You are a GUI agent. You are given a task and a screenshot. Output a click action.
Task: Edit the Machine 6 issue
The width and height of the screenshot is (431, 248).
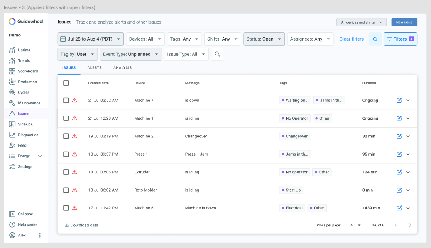[x=399, y=208]
